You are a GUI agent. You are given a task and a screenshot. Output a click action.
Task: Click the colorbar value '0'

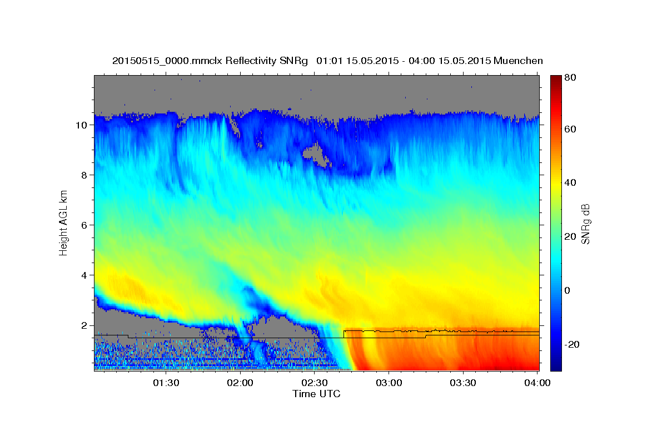569,291
